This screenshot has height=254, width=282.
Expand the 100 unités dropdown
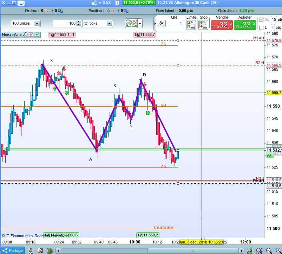37,24
